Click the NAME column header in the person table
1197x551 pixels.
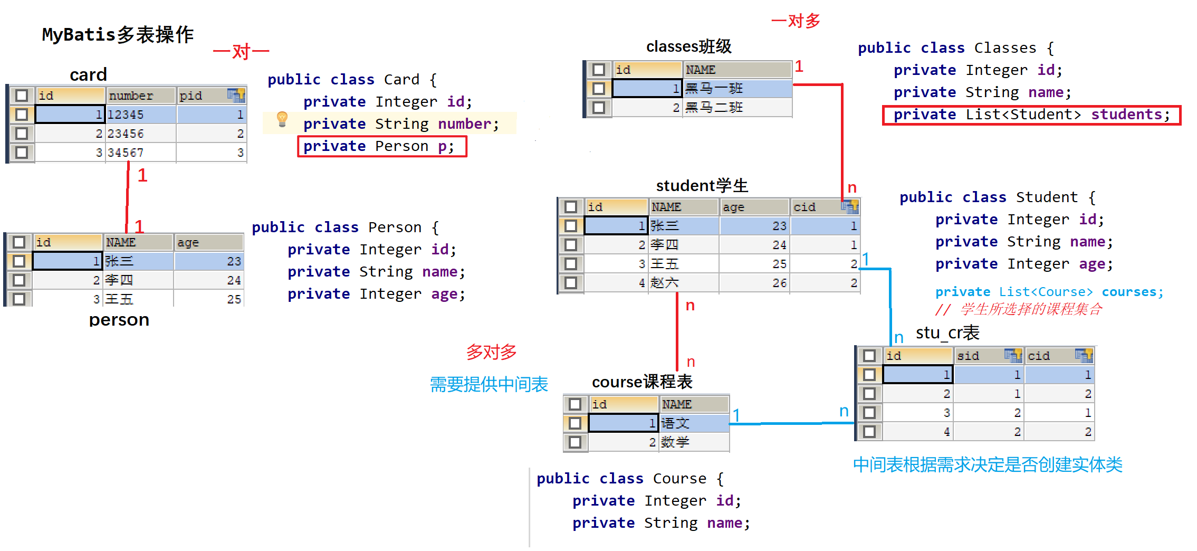[x=138, y=242]
